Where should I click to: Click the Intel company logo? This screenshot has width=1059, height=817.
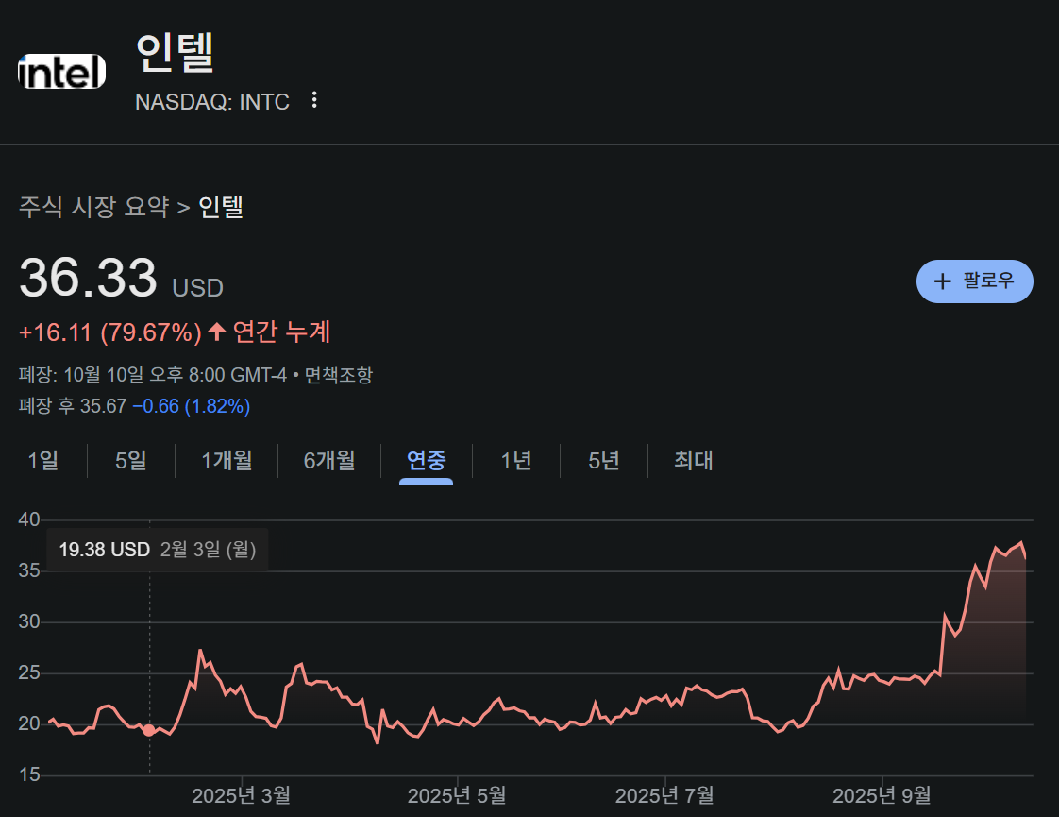(61, 72)
